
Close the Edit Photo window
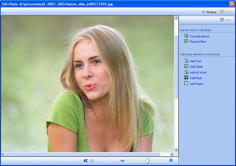[x=232, y=4]
